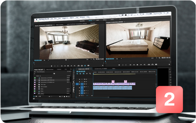Play the Source monitor clip

click(68, 66)
